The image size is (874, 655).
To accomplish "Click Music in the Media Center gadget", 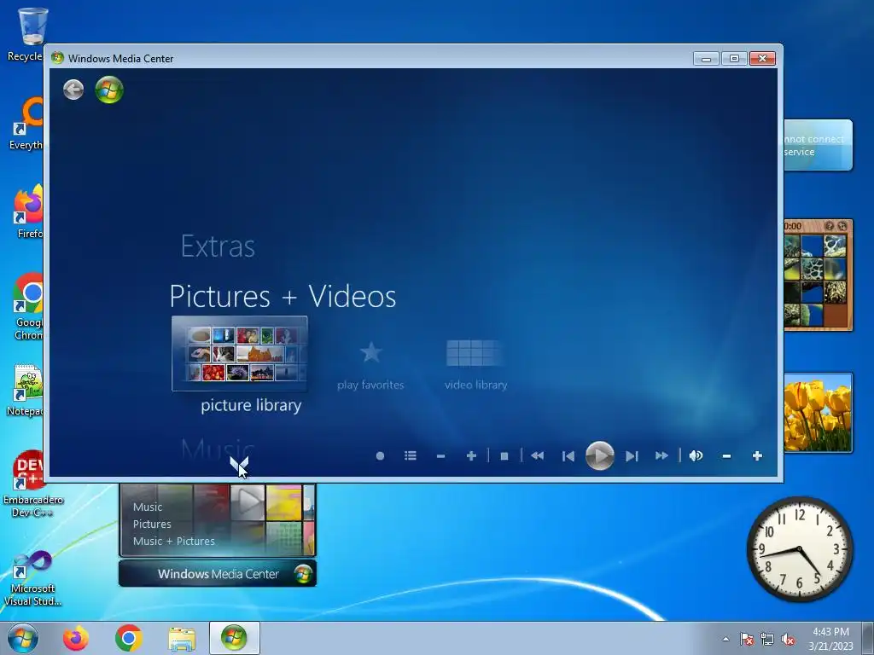I will [x=148, y=507].
